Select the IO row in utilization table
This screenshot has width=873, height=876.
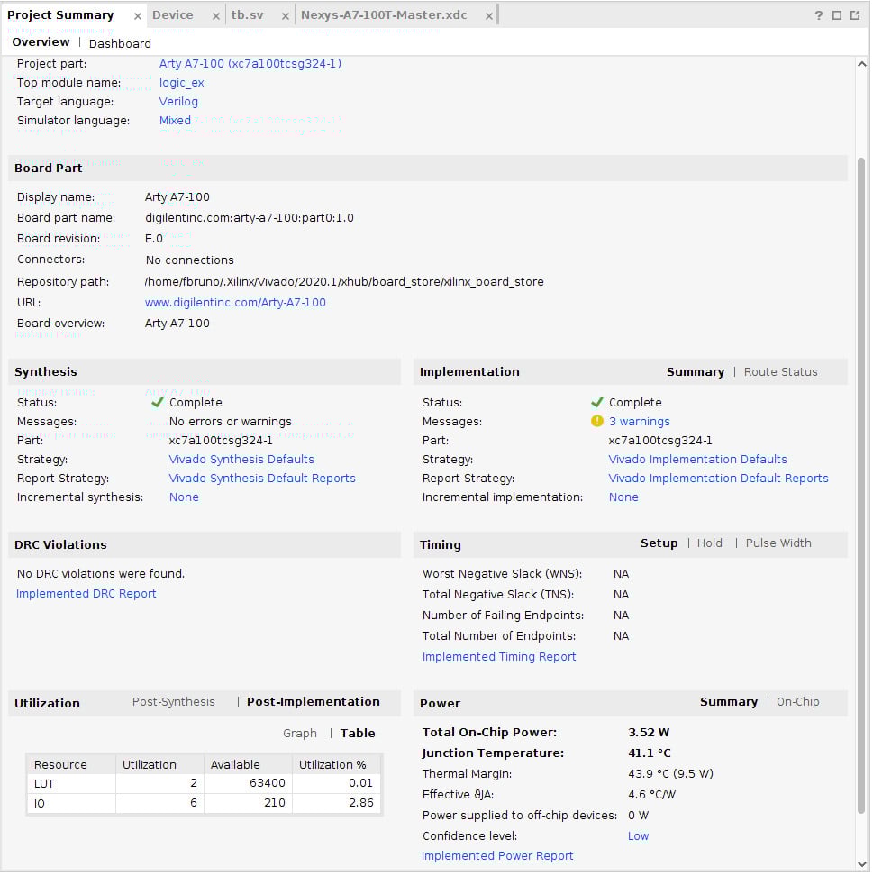[204, 804]
